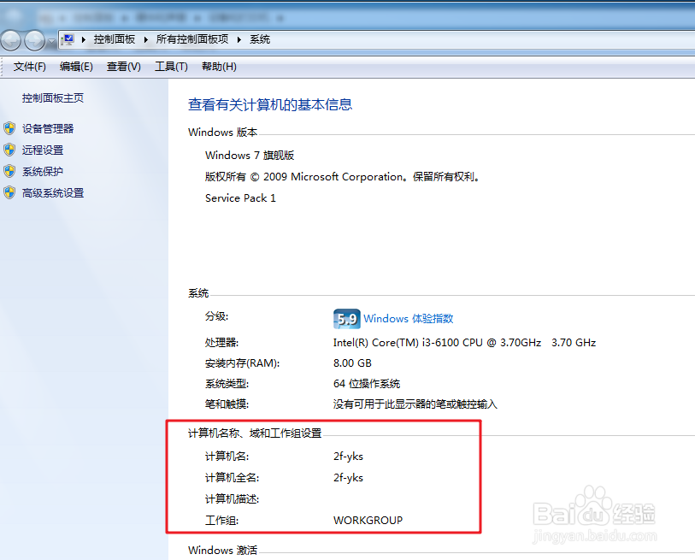Click the 8.00 GB memory value
The height and width of the screenshot is (560, 695).
pos(352,363)
